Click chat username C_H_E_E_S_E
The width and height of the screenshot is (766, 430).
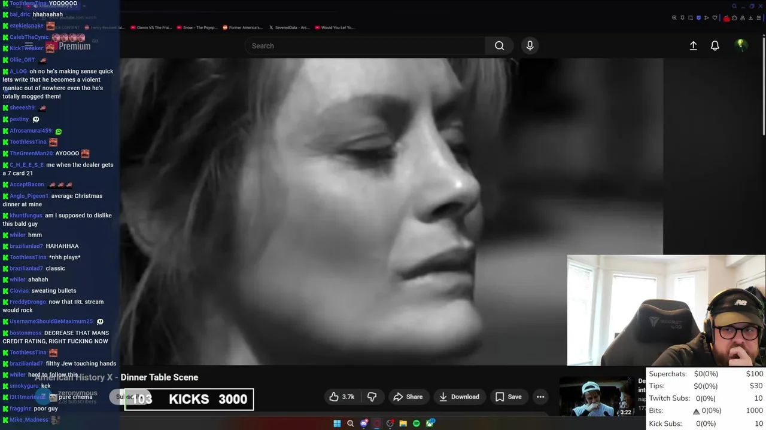tap(26, 165)
